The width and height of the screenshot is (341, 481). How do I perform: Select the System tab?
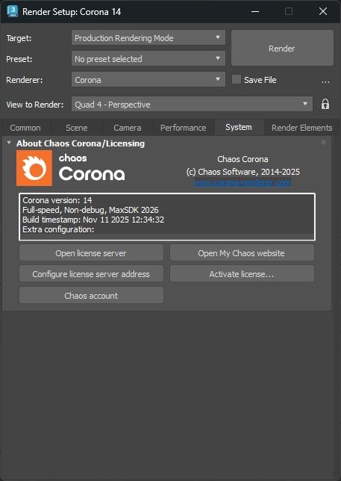tap(239, 127)
